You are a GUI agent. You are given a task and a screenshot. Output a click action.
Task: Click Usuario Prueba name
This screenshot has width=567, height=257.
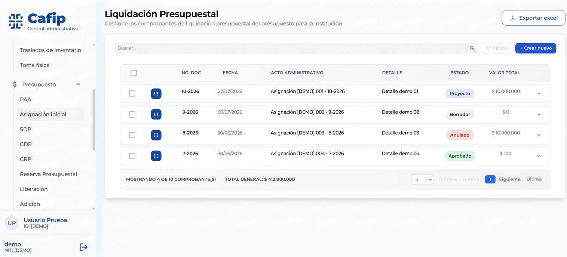[x=45, y=220]
